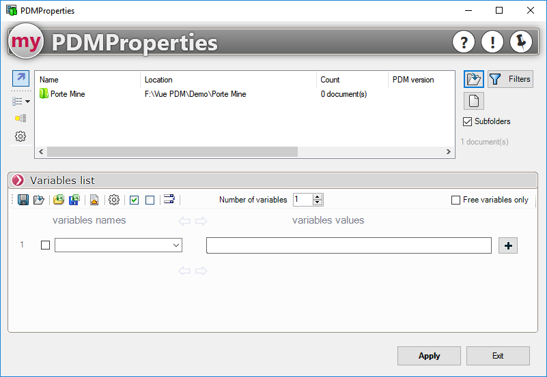
Task: Collapse the Variables list panel
Action: (18, 181)
